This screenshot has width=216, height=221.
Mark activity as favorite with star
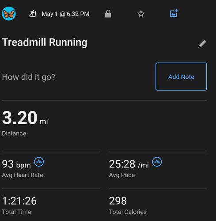[141, 14]
